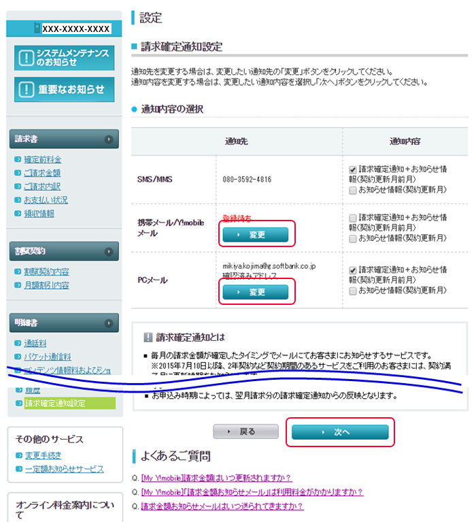Click the SMS/MMS number 080-3592-4816

coord(247,180)
